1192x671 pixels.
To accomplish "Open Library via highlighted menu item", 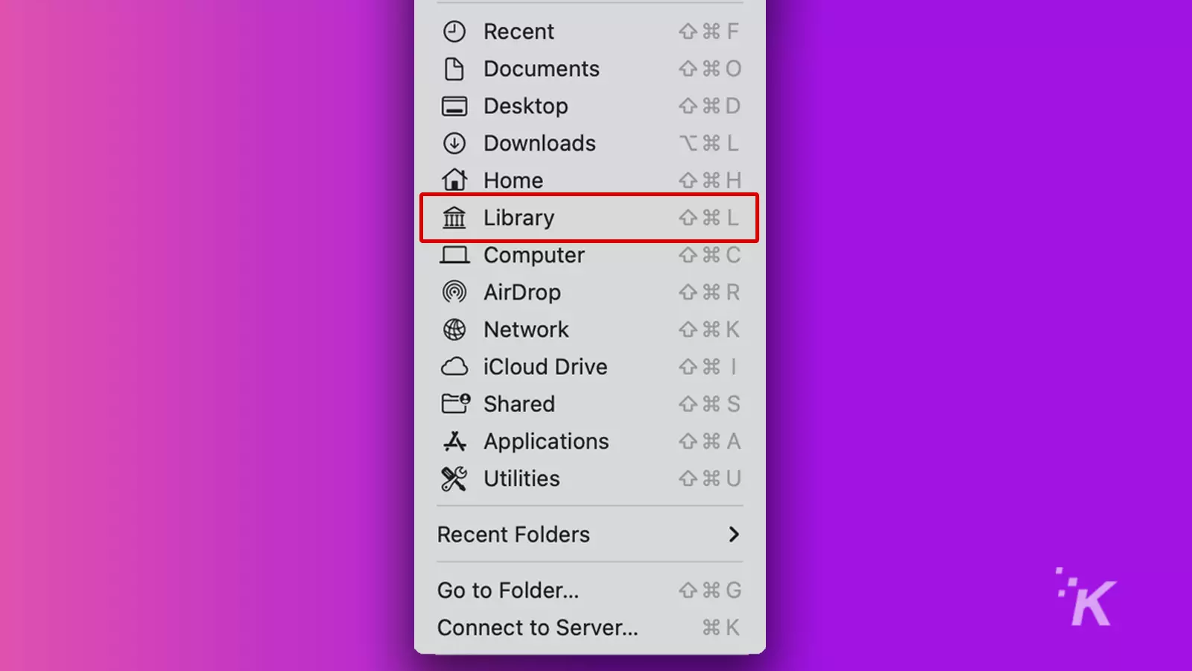I will pos(589,218).
